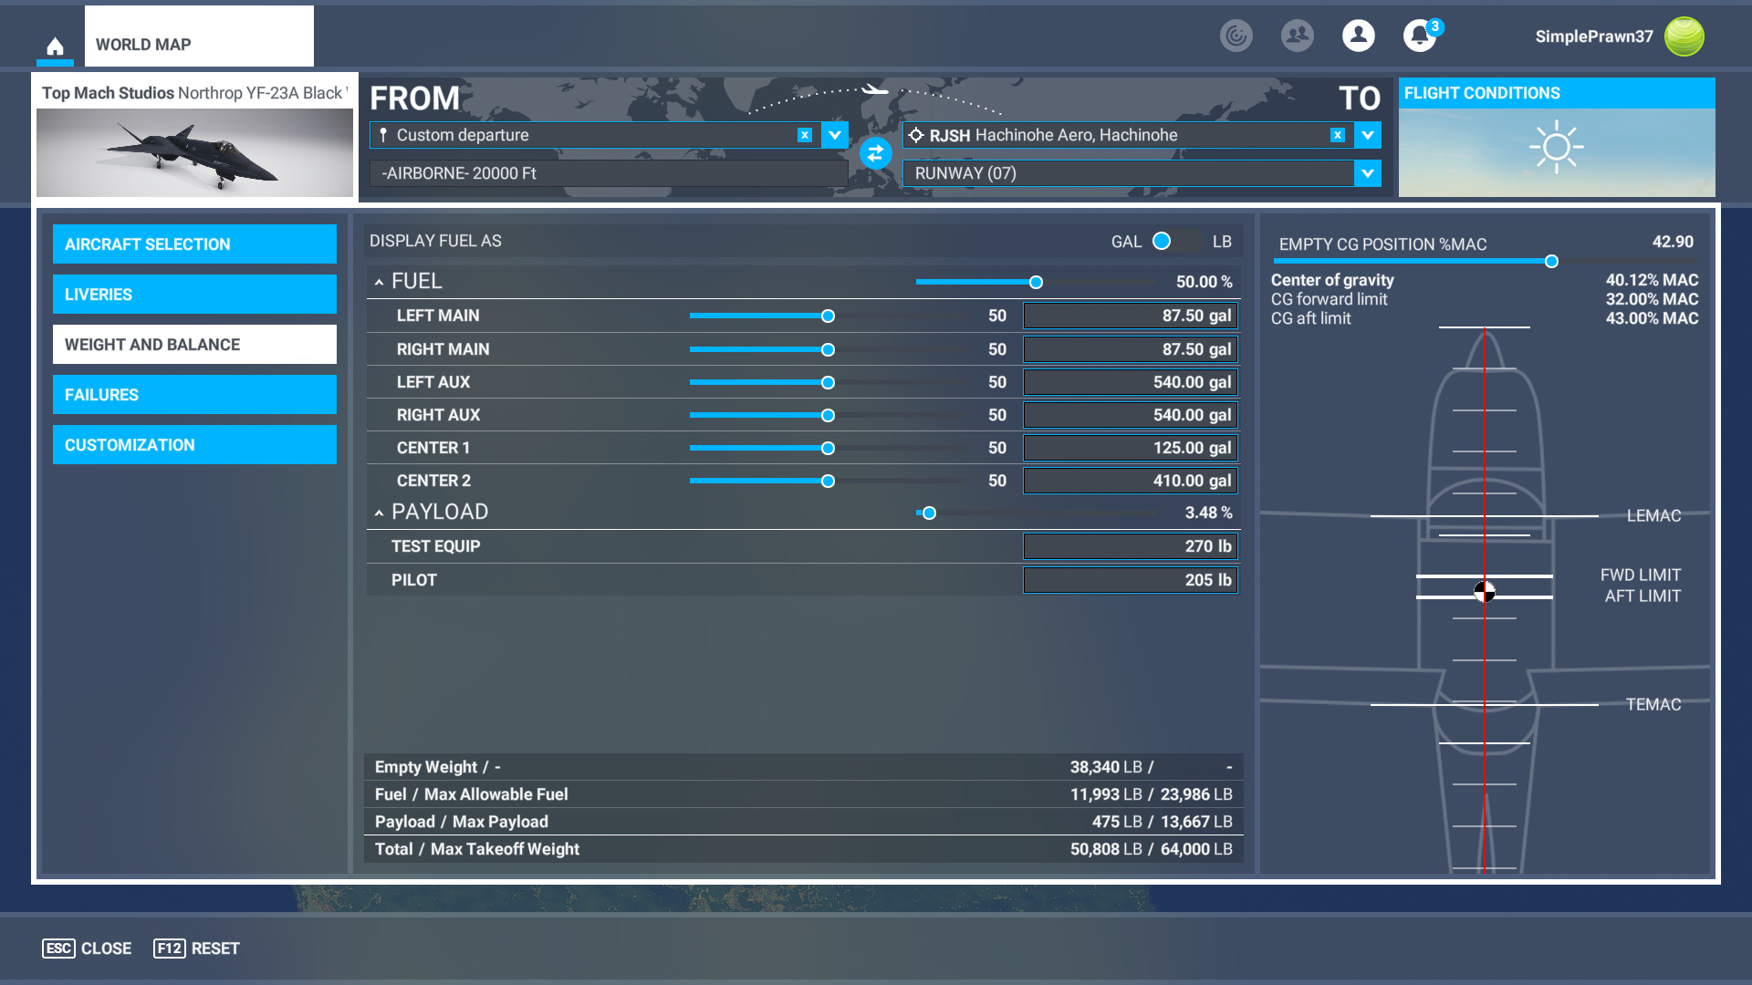
Task: Open the notifications bell
Action: click(x=1419, y=36)
